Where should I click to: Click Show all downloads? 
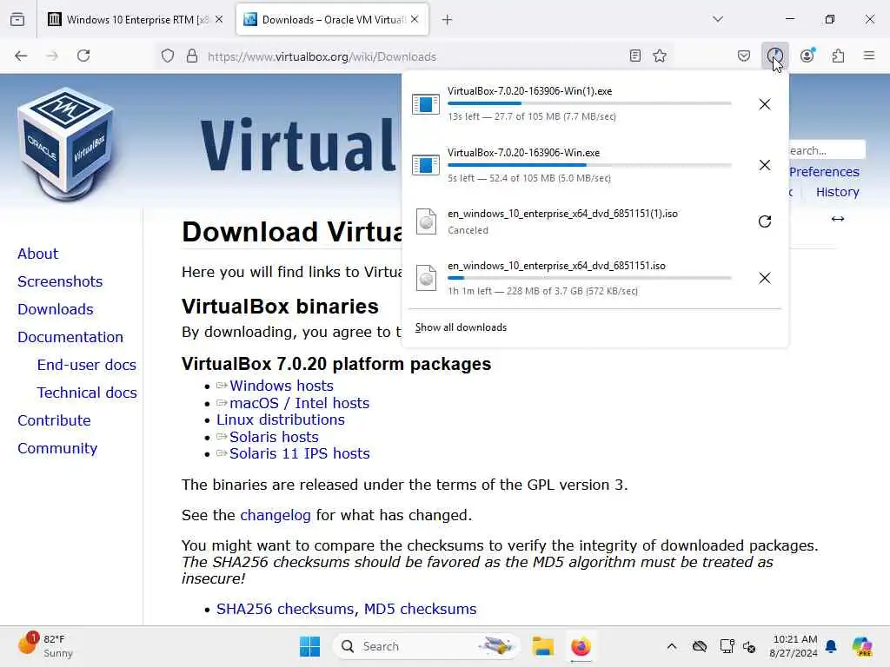coord(461,327)
